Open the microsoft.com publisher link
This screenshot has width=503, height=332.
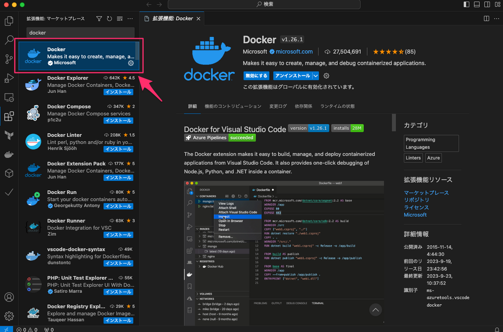tap(294, 52)
